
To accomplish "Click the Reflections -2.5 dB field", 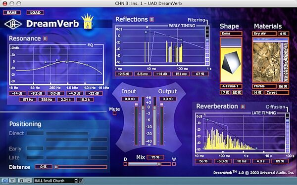I will 123,74.
